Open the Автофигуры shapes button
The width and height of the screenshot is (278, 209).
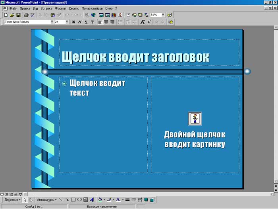(46, 200)
